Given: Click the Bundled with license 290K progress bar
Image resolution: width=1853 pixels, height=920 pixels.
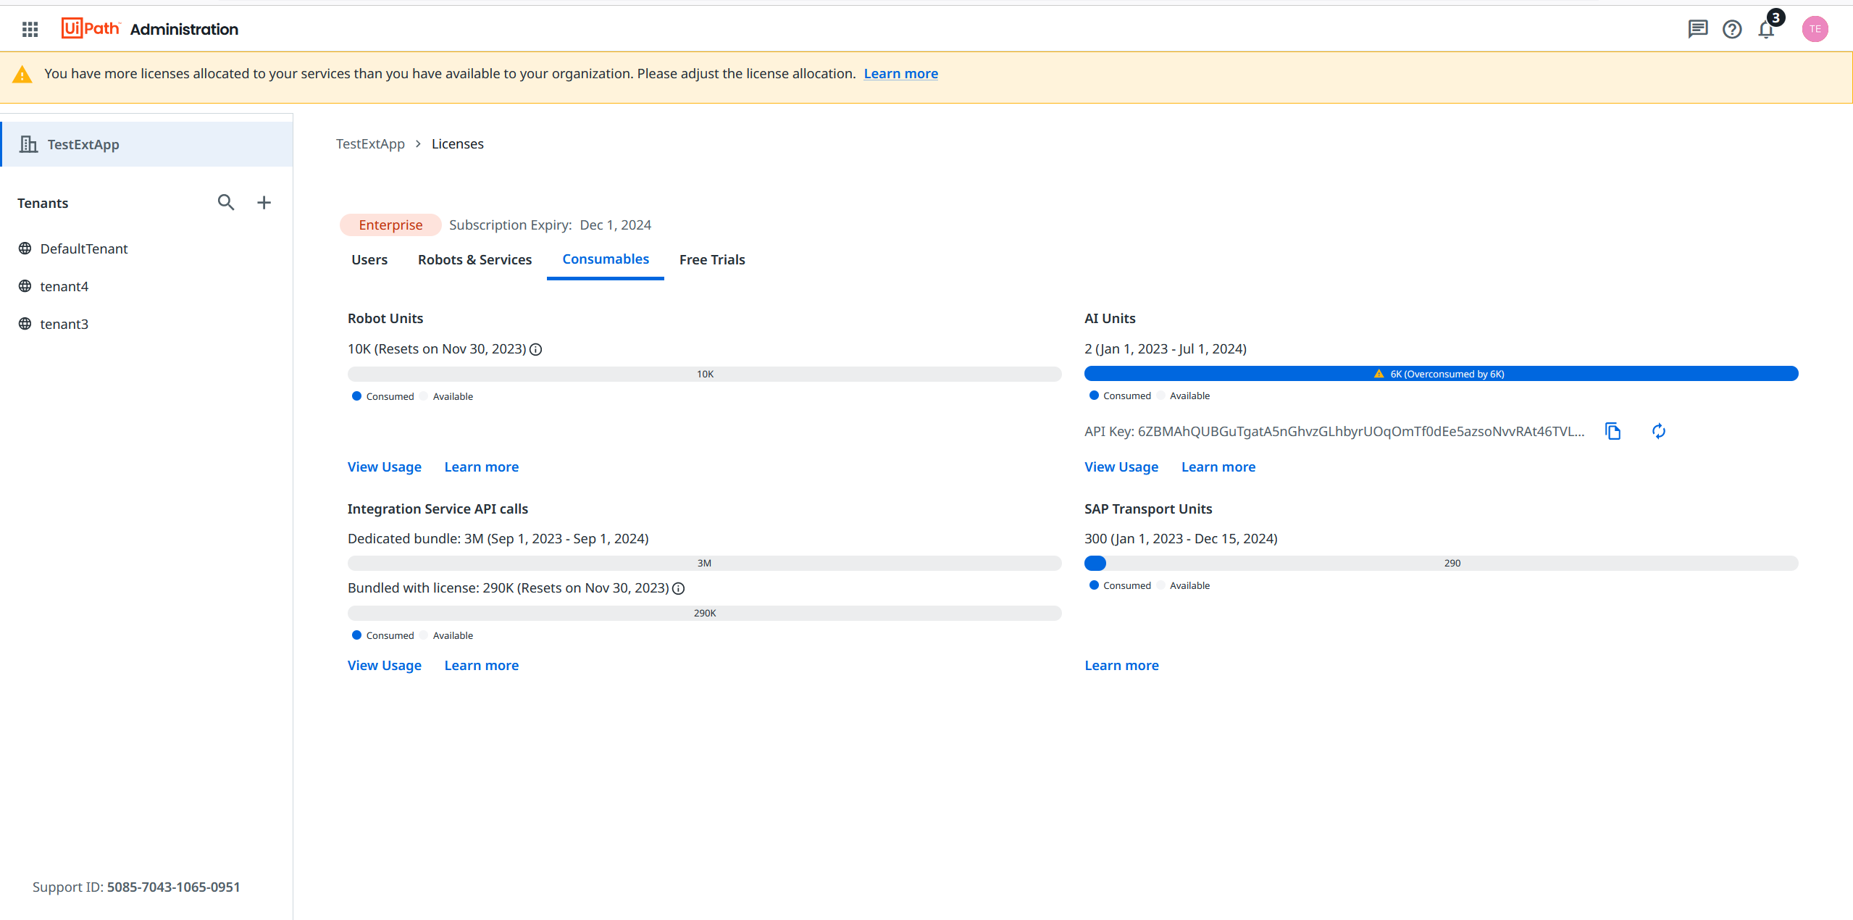Looking at the screenshot, I should [x=705, y=613].
